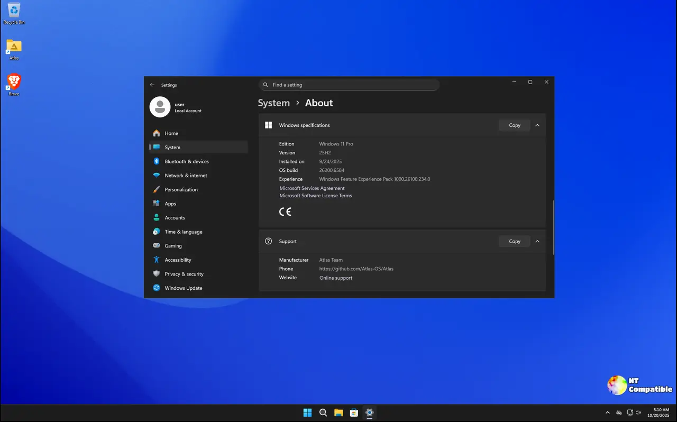Screen dimensions: 677x422
Task: Show hidden system tray icons
Action: 607,412
